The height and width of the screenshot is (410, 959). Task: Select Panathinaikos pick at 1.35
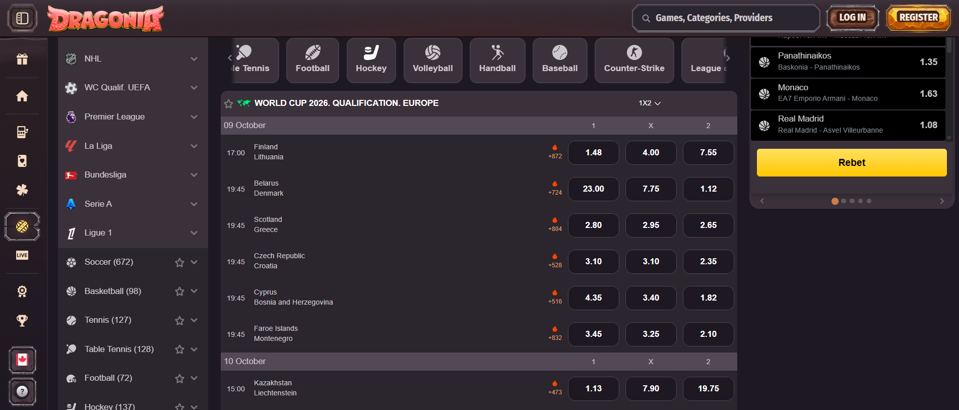coord(848,62)
